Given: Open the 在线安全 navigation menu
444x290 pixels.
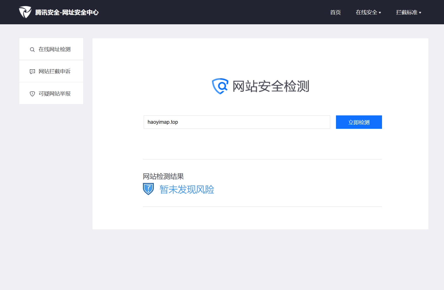Looking at the screenshot, I should [368, 12].
